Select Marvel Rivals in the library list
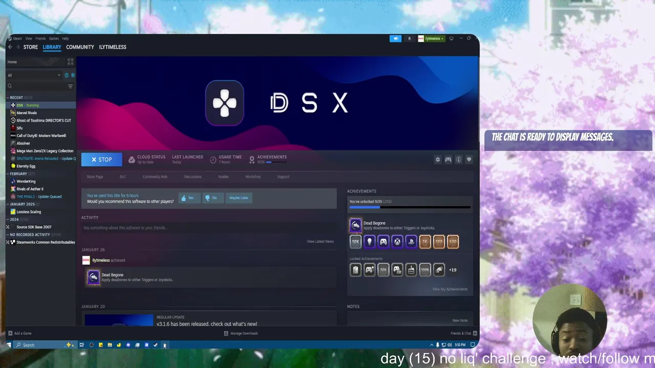The height and width of the screenshot is (368, 655). tap(27, 113)
